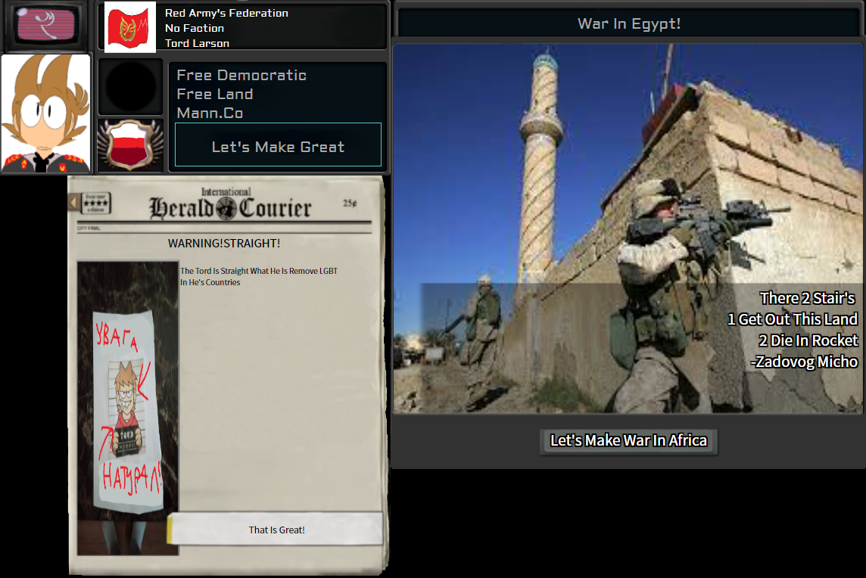Click the pink television icon
This screenshot has height=578, width=866.
coord(46,24)
